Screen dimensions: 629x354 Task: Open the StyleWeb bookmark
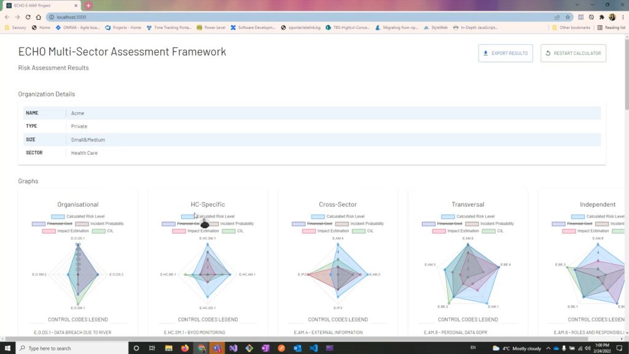click(x=436, y=28)
